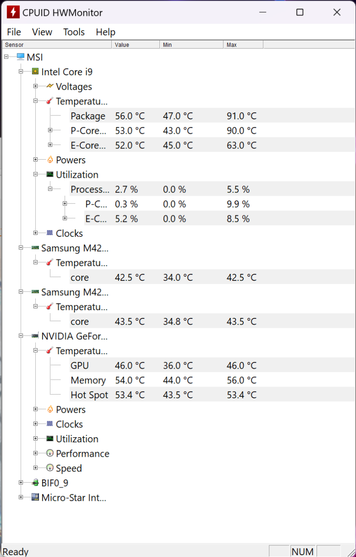
Task: Click the MSI computer icon
Action: pyautogui.click(x=20, y=57)
